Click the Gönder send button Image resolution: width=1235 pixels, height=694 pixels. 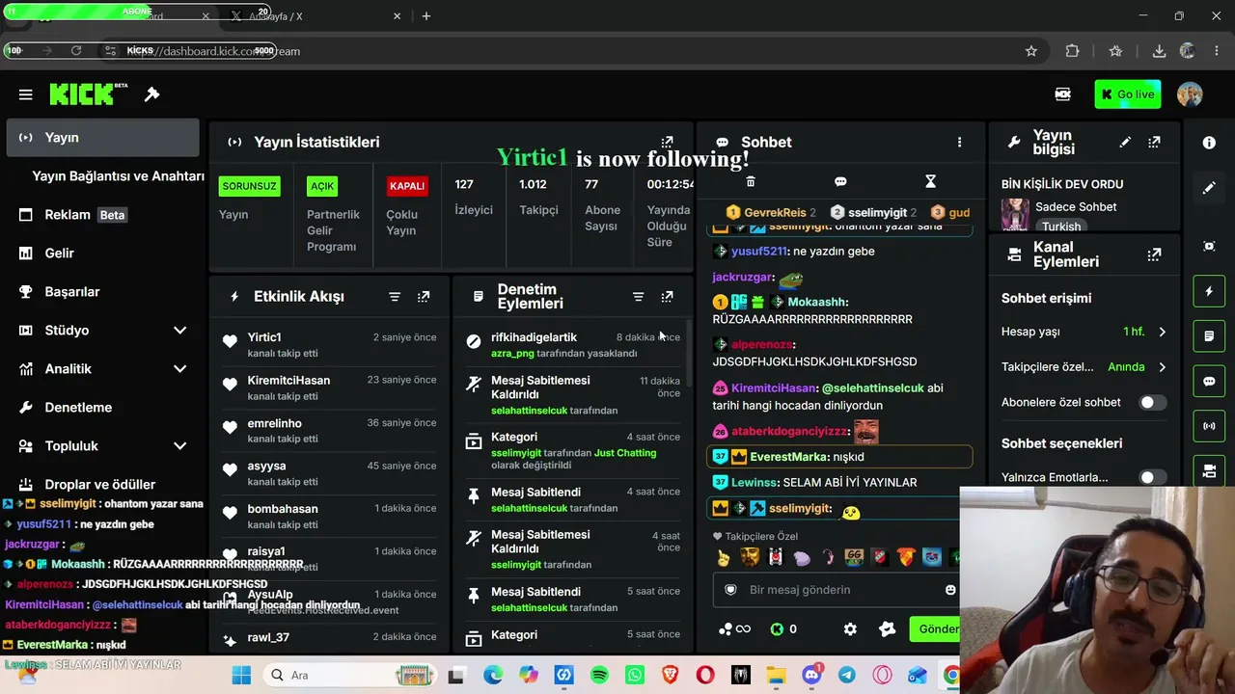(x=936, y=629)
